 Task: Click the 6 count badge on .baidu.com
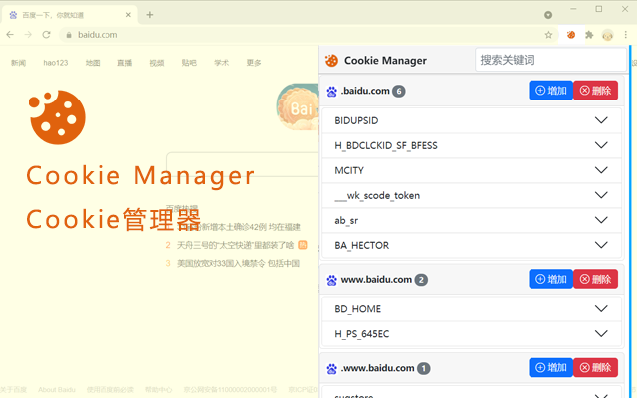[x=399, y=91]
